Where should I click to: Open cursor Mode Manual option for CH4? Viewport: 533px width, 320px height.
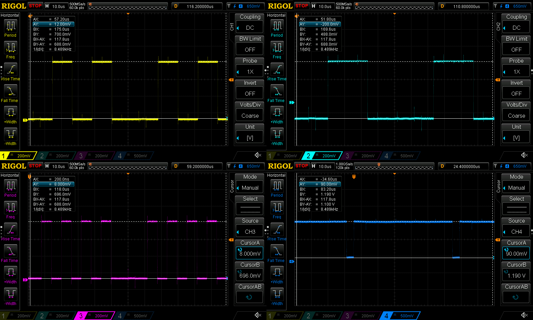(x=516, y=187)
